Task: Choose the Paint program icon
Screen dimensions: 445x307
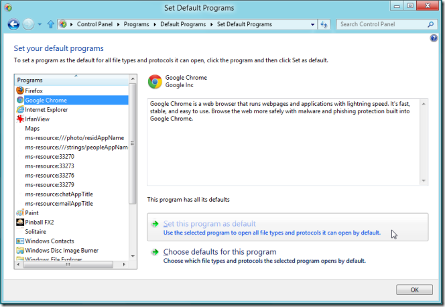Action: coord(20,212)
